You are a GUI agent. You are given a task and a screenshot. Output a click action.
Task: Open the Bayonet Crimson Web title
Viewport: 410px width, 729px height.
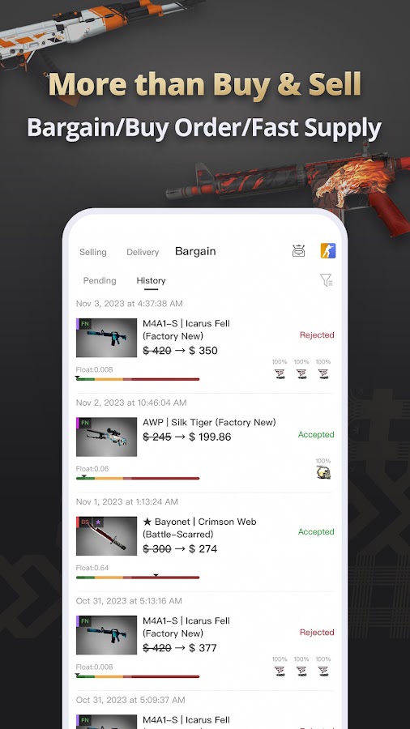tap(199, 527)
